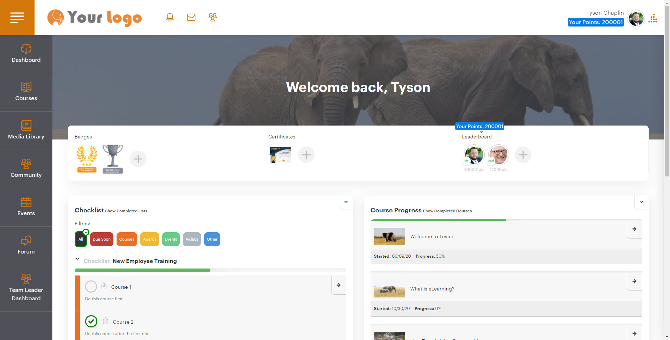Select the Videos filter
The height and width of the screenshot is (340, 670).
(x=192, y=239)
